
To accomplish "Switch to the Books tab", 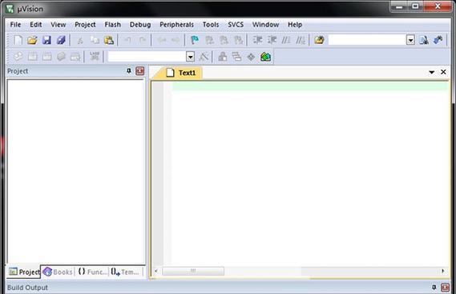I will pos(58,272).
